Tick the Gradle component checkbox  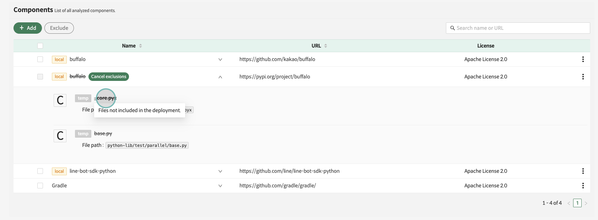coord(40,186)
